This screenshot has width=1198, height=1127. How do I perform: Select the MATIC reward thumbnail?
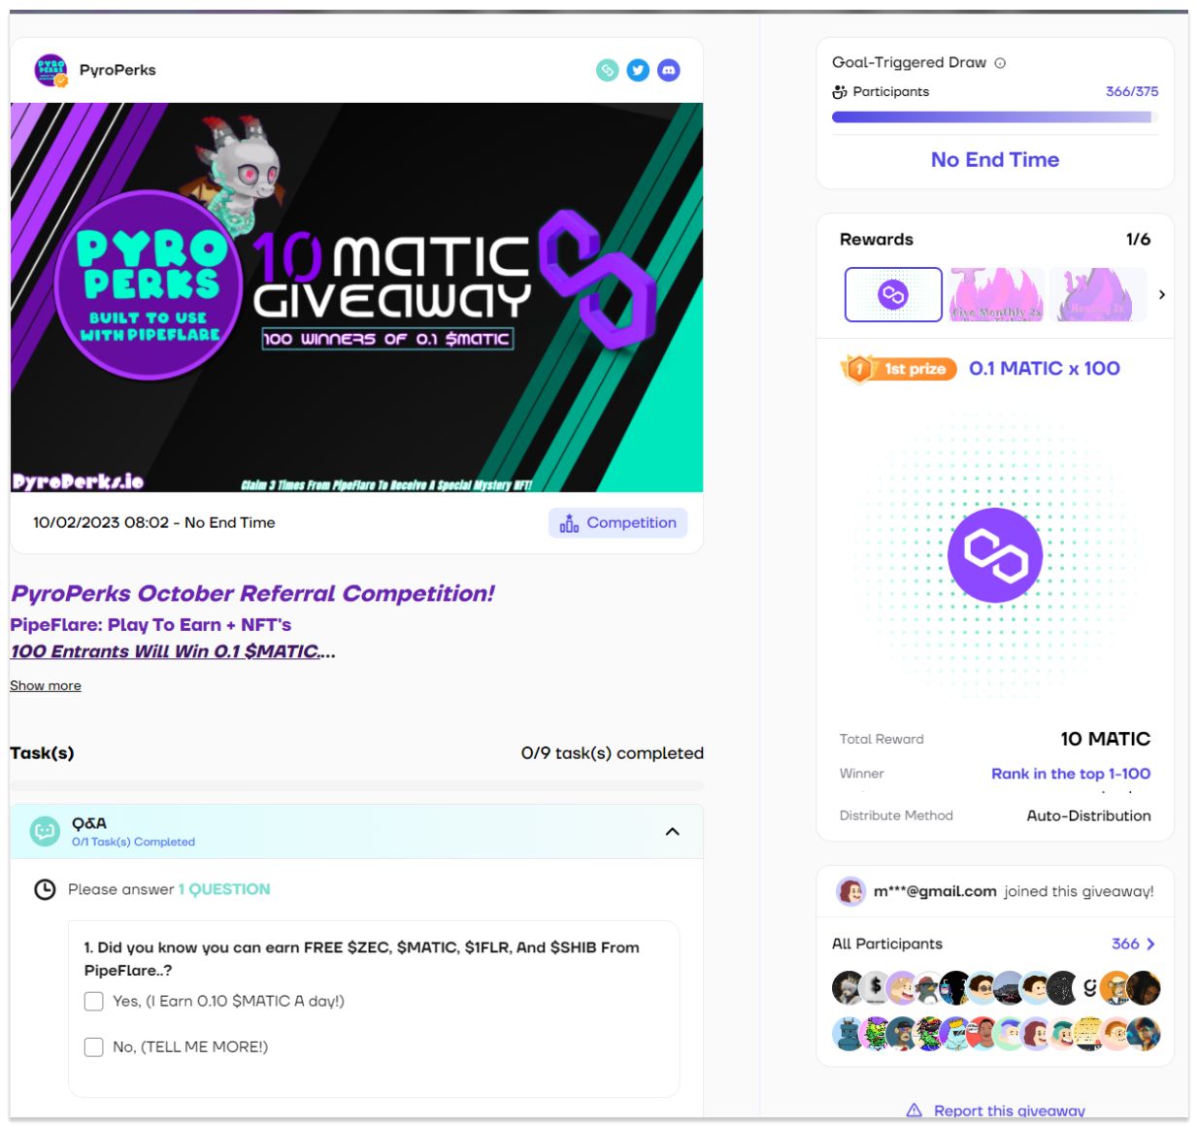click(x=893, y=294)
